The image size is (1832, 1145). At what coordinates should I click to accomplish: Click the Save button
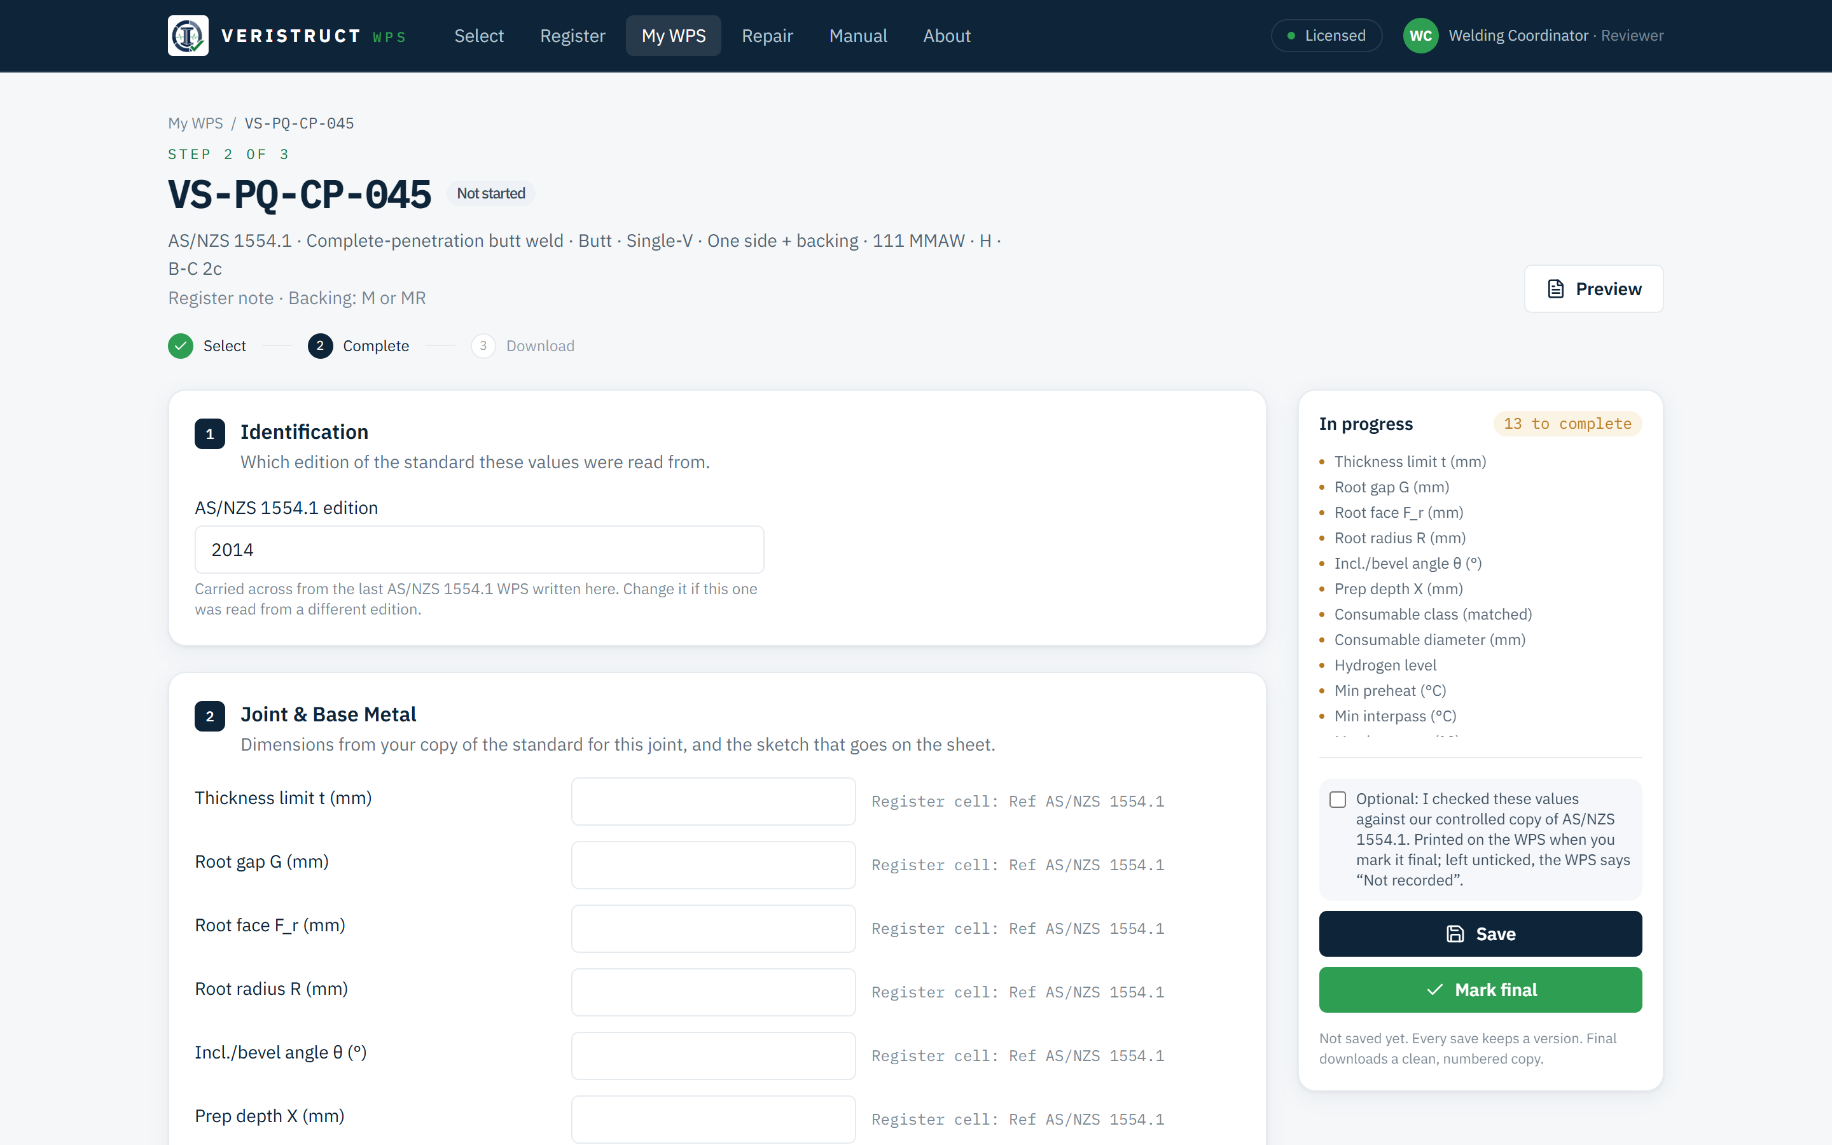[1480, 934]
